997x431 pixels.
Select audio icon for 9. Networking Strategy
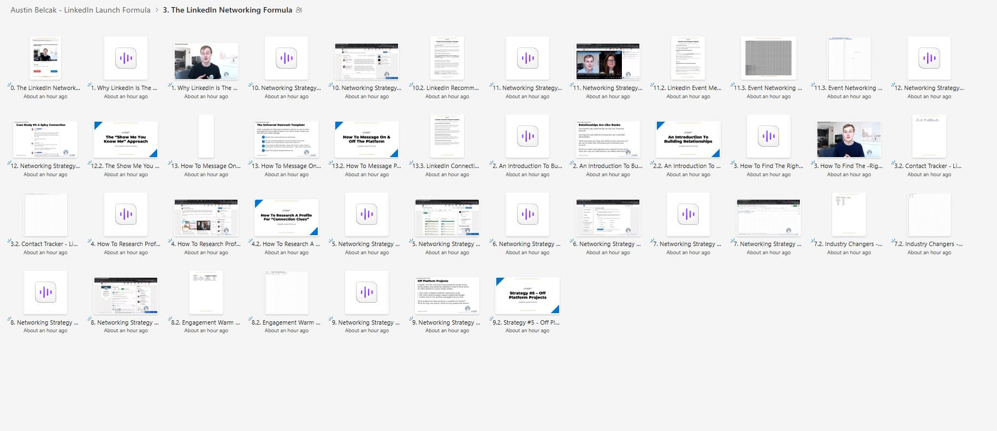pos(367,292)
